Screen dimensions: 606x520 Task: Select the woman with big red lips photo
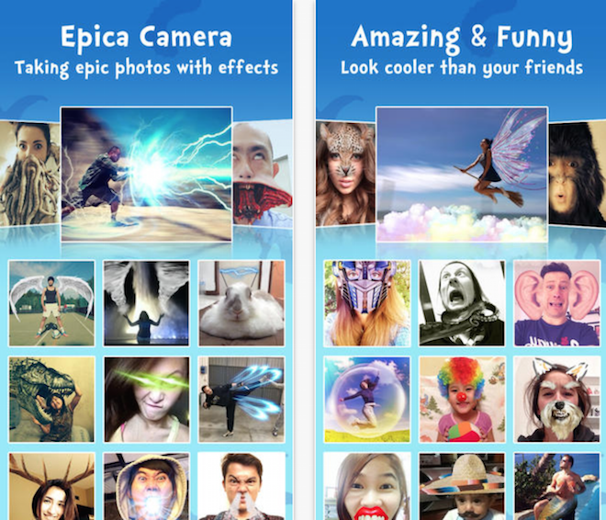367,486
